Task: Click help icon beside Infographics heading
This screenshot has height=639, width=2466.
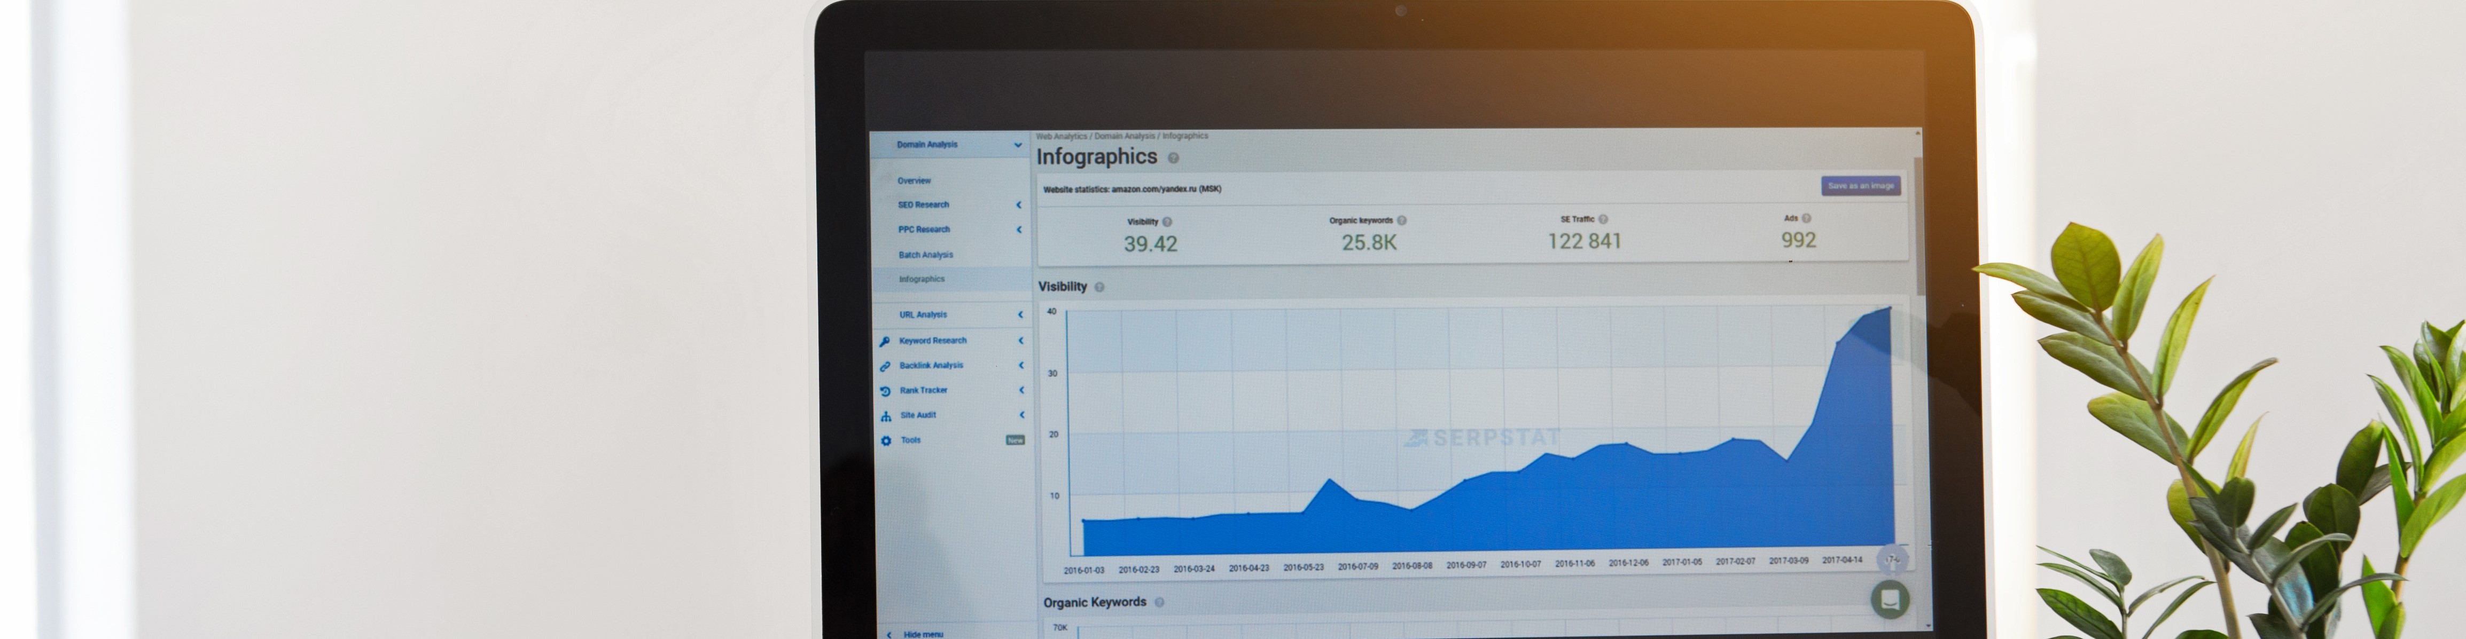Action: click(x=1174, y=158)
